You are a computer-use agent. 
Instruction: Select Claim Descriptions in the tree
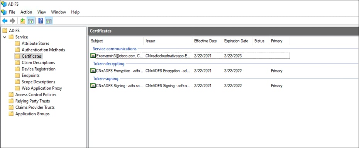click(38, 63)
